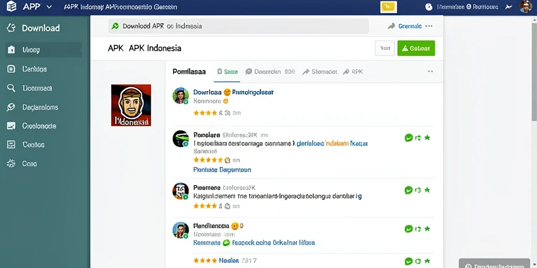This screenshot has height=268, width=537.
Task: Click the green Getnoas button
Action: pyautogui.click(x=416, y=48)
